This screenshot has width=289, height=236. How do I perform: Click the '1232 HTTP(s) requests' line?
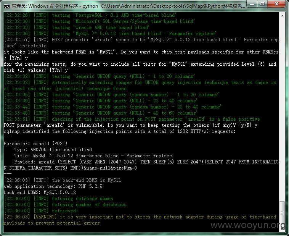[x=120, y=131]
